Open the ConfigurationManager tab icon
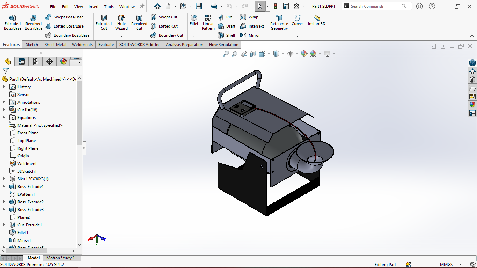This screenshot has height=268, width=477. pos(36,61)
